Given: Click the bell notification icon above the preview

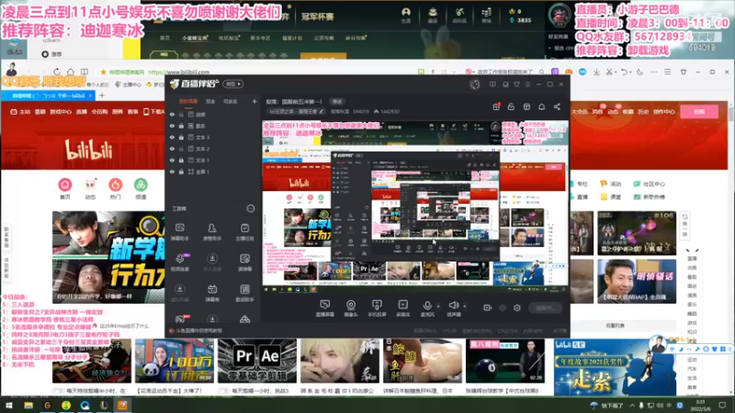Looking at the screenshot, I should [x=541, y=106].
